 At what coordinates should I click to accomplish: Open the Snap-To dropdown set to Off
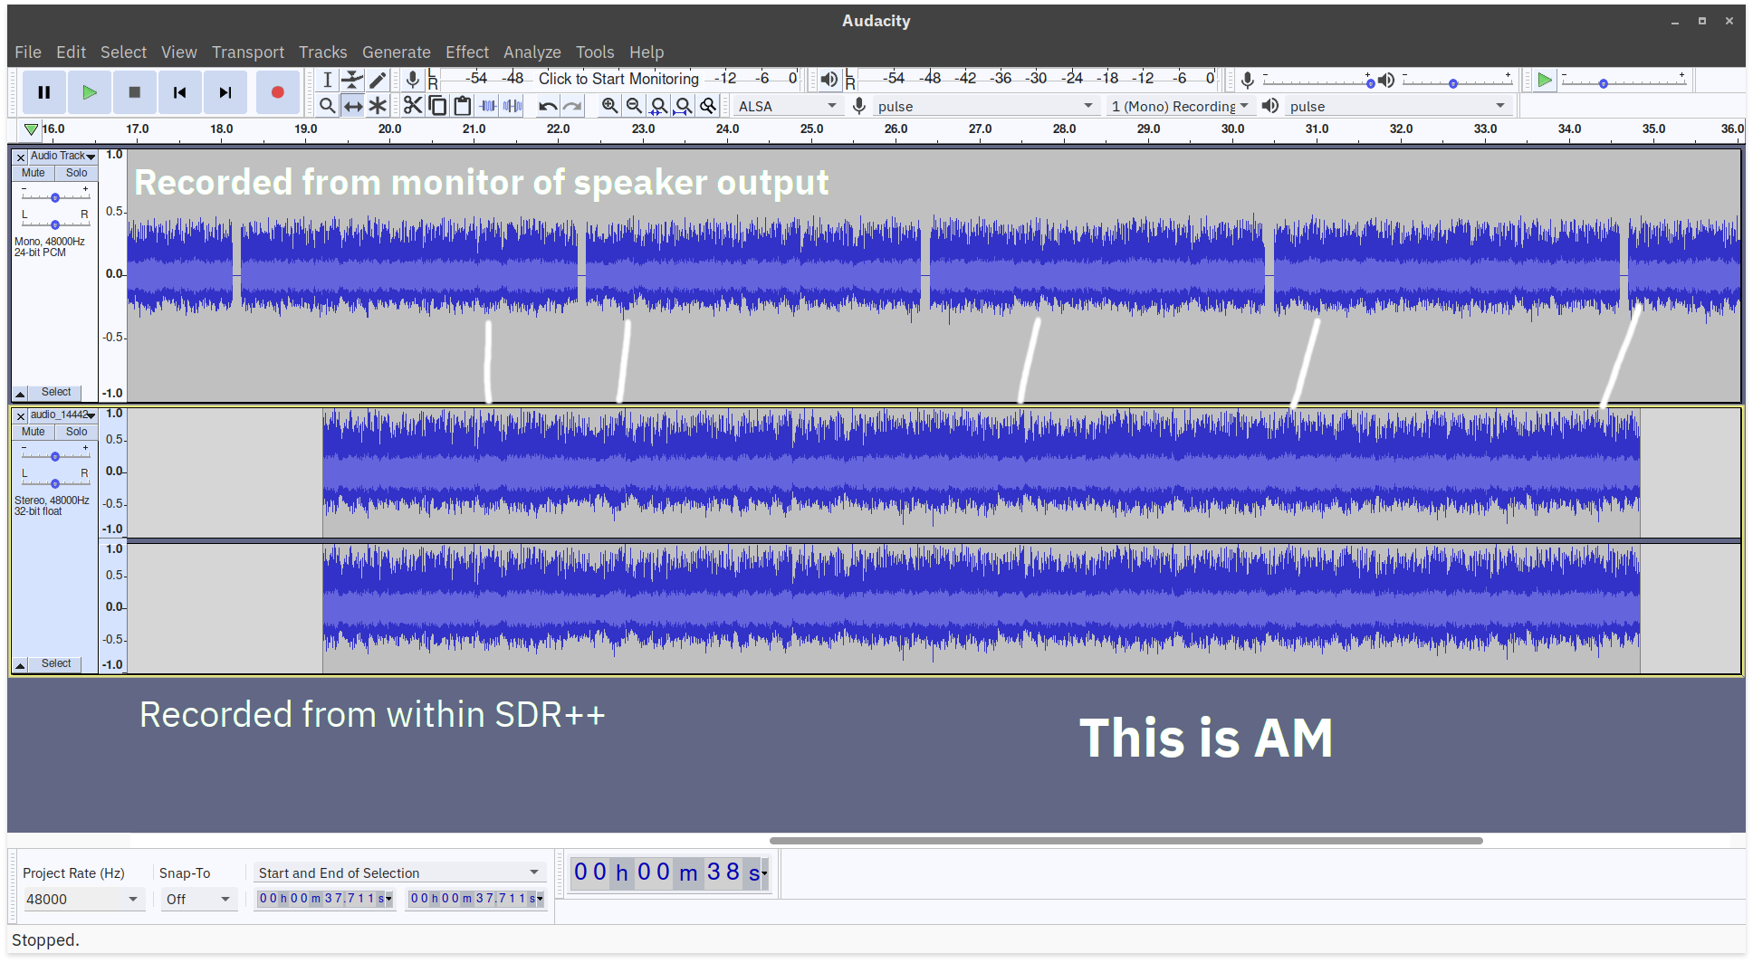point(198,899)
